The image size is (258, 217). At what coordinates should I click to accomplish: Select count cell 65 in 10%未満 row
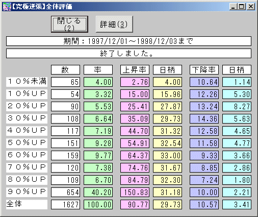(65, 82)
